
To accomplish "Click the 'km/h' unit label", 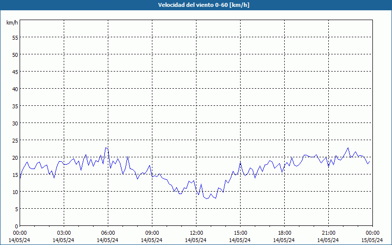I will (12, 23).
